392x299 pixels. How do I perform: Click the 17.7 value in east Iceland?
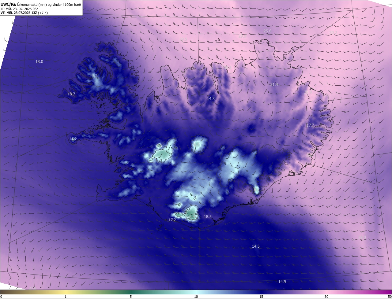[x=310, y=125]
